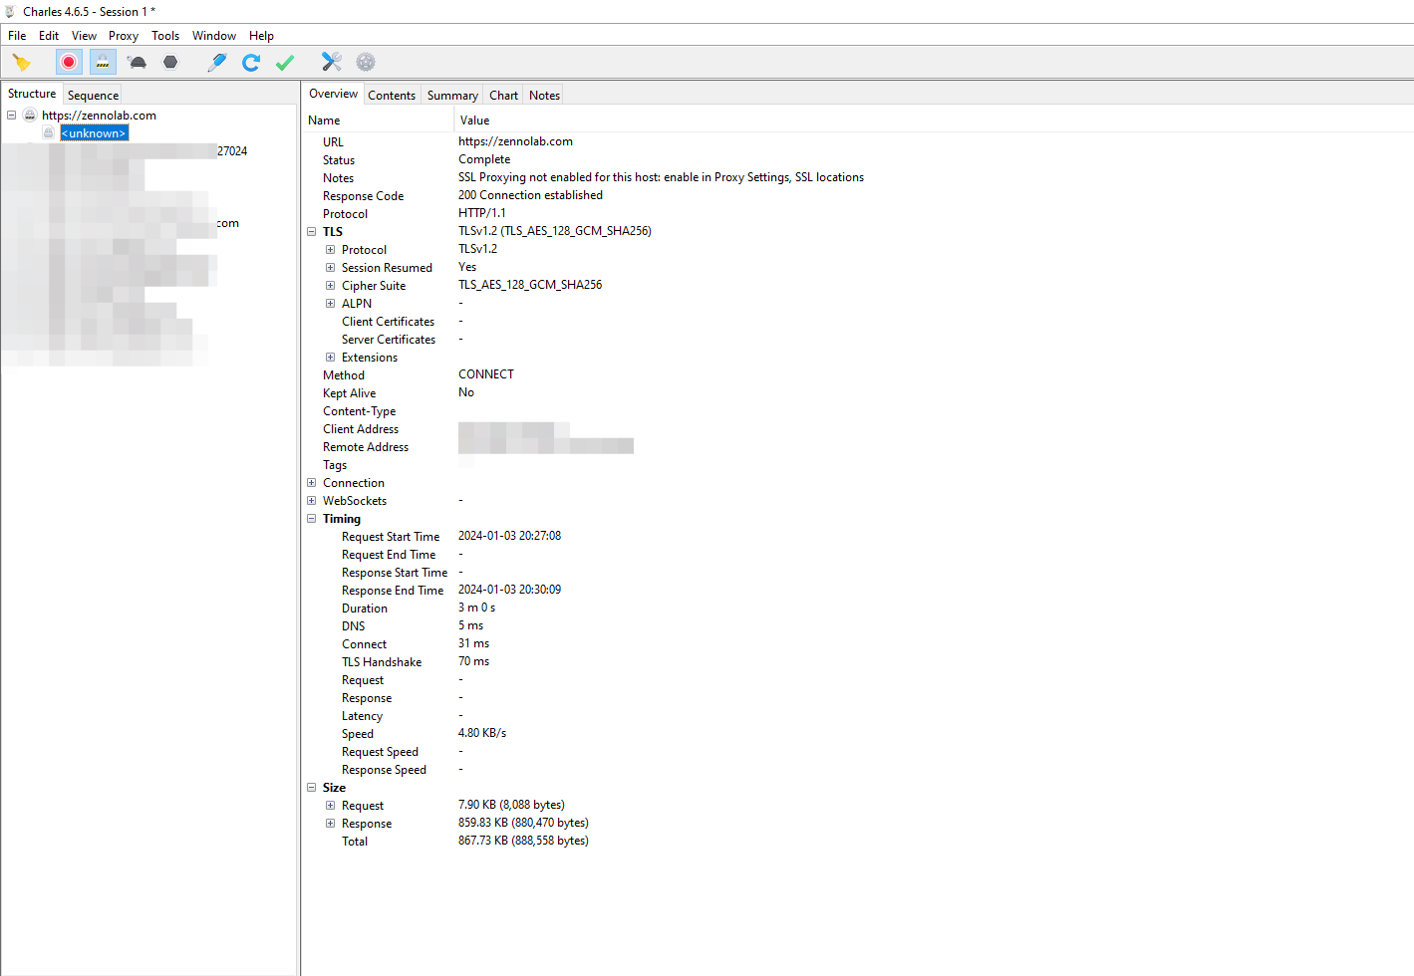
Task: Switch to the Chart tab
Action: pyautogui.click(x=503, y=96)
